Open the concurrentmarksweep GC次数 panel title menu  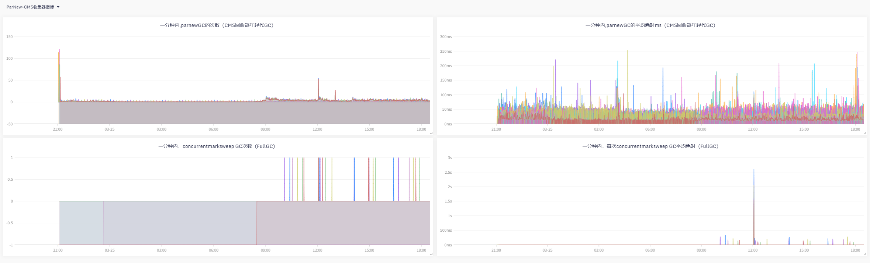[217, 146]
